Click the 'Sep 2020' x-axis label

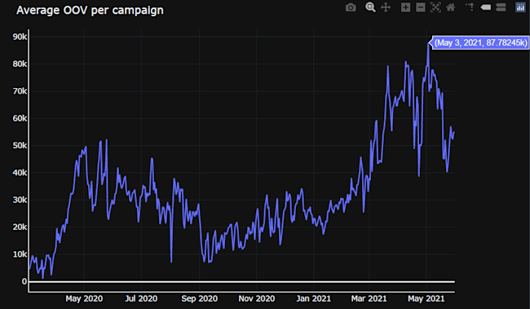click(200, 299)
